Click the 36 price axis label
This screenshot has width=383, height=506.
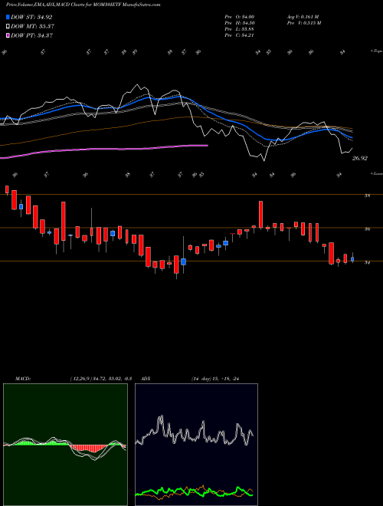(367, 229)
